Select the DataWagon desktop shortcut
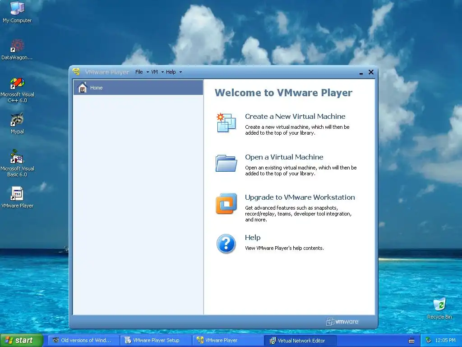The image size is (462, 347). pos(17,49)
